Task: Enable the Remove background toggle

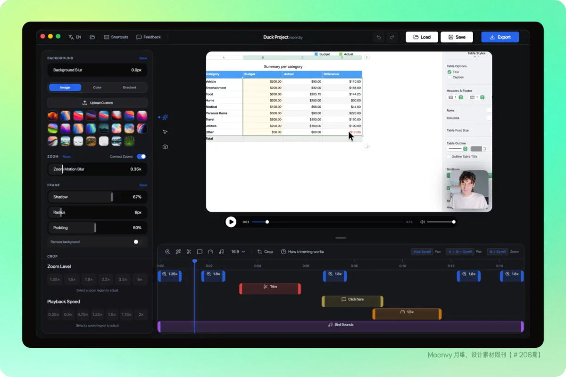Action: pos(138,242)
